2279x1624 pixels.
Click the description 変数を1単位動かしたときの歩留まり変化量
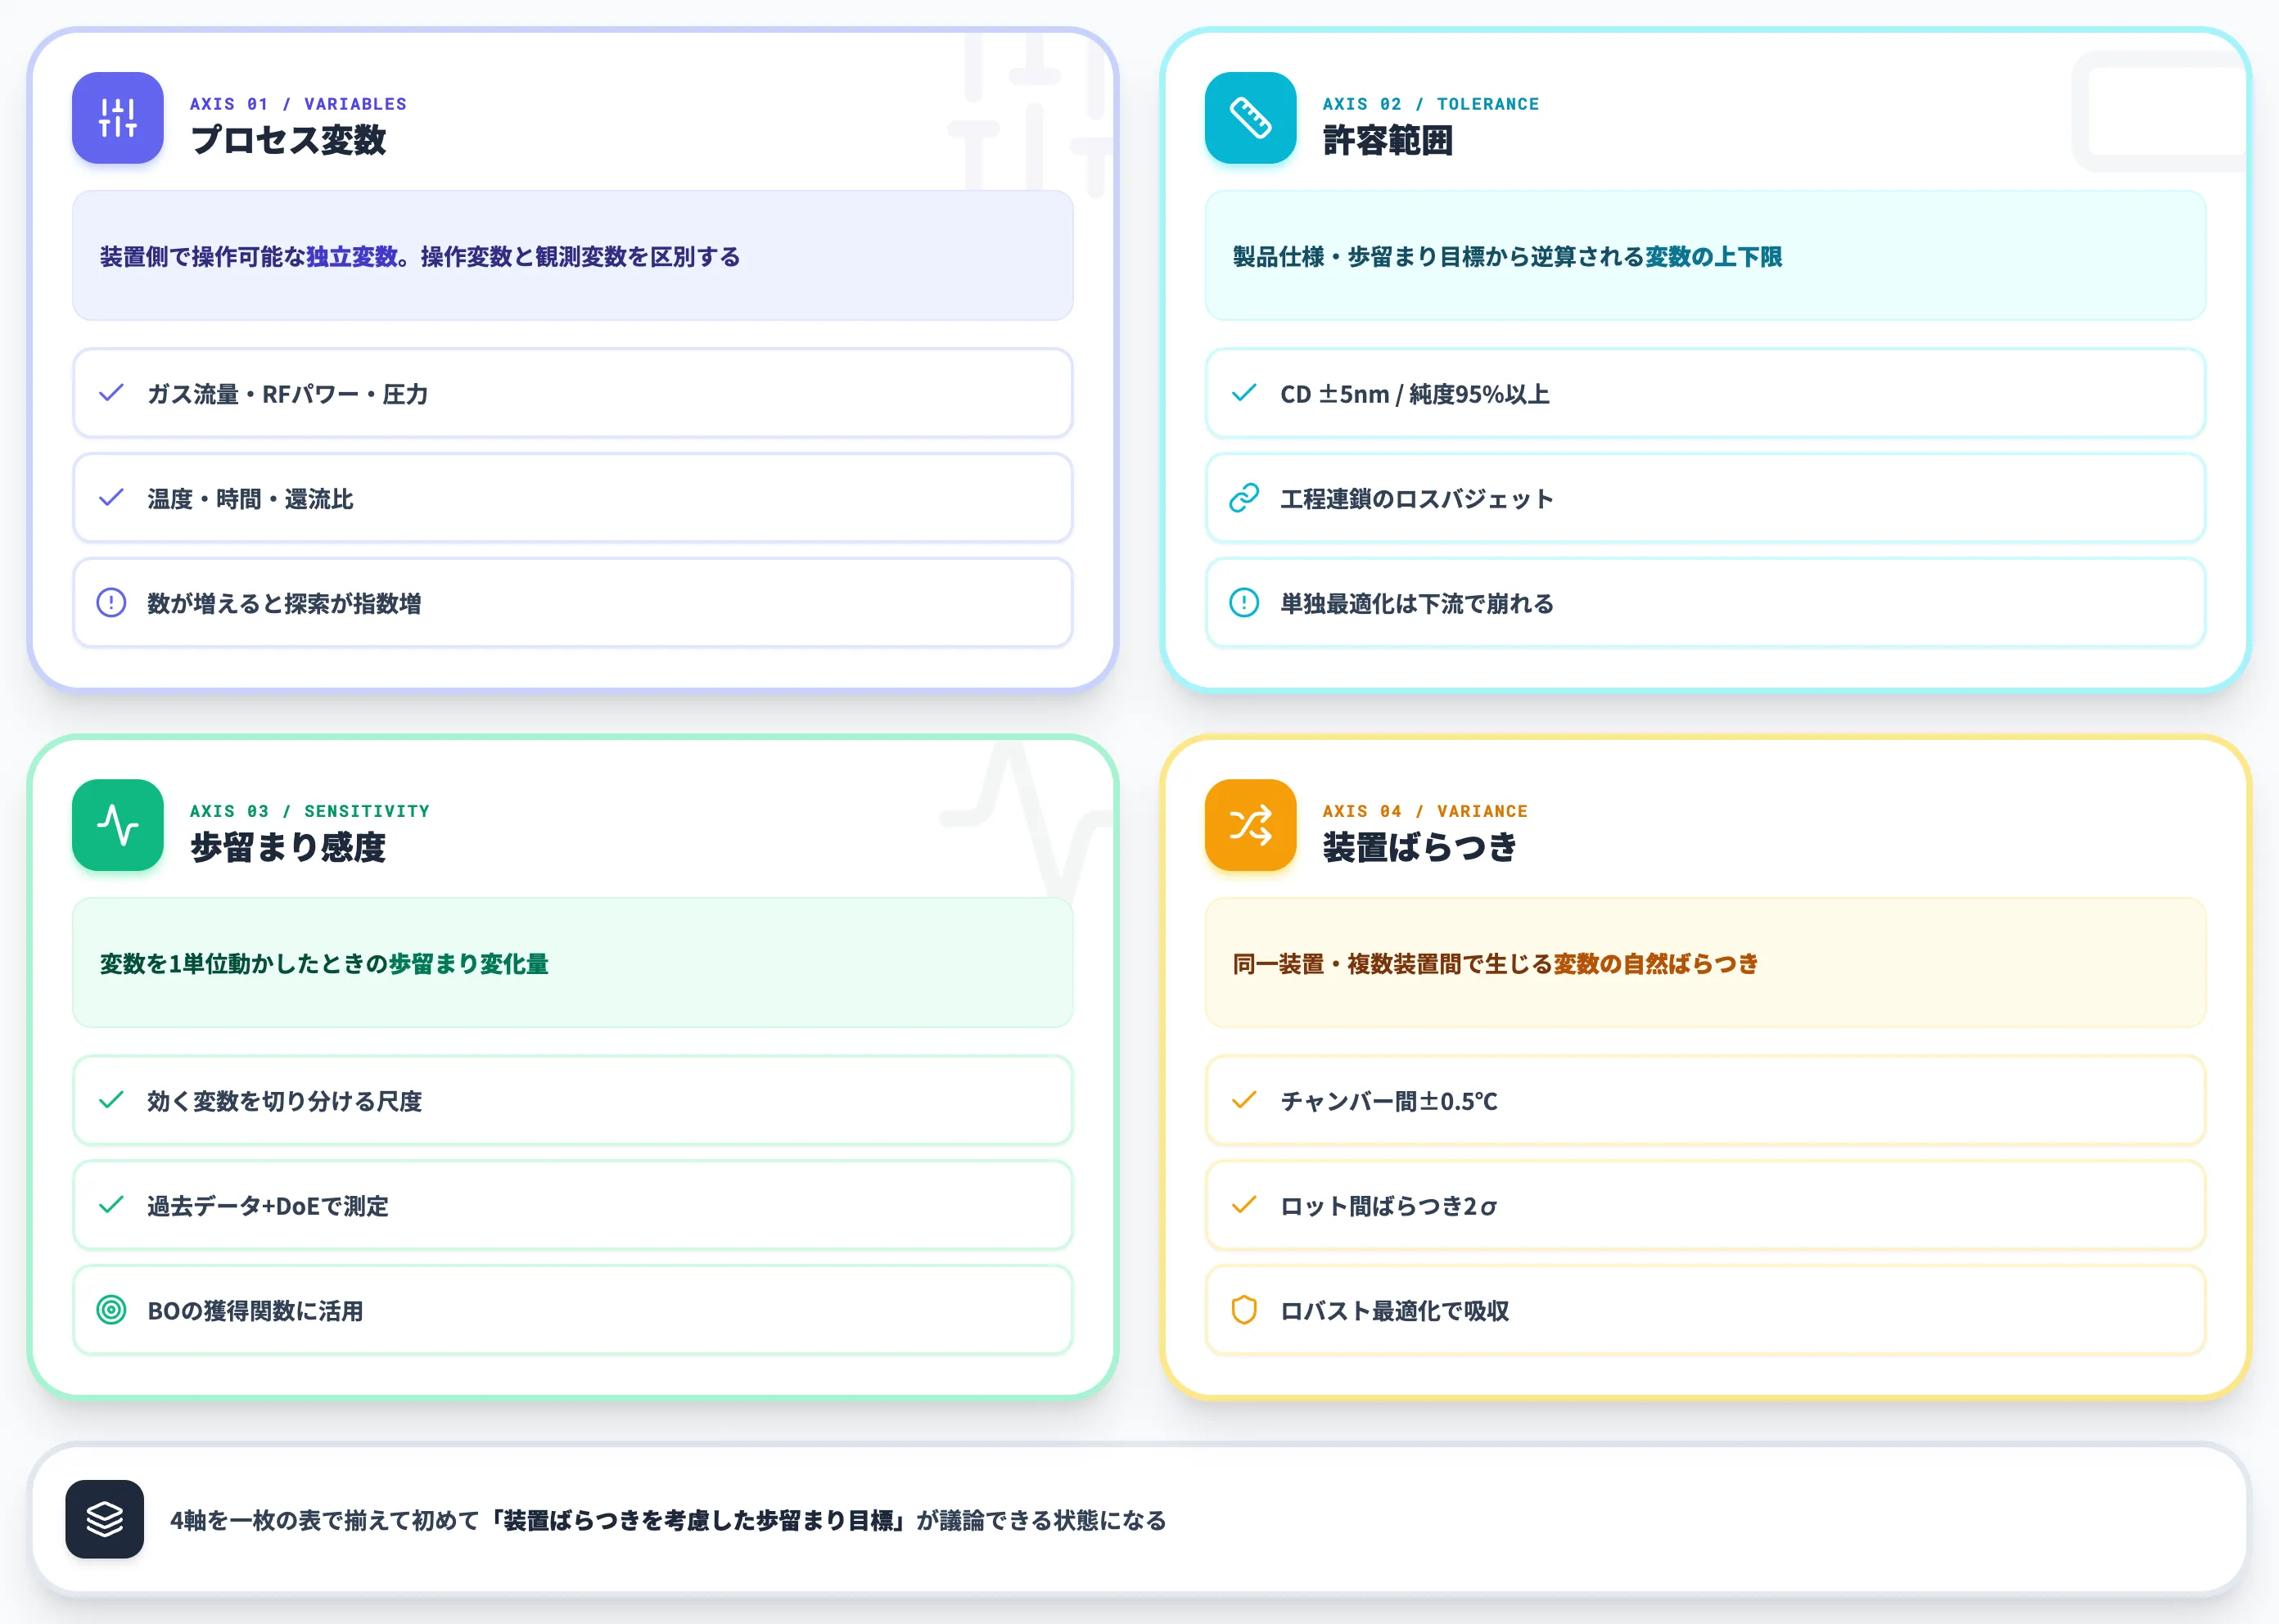pyautogui.click(x=324, y=963)
